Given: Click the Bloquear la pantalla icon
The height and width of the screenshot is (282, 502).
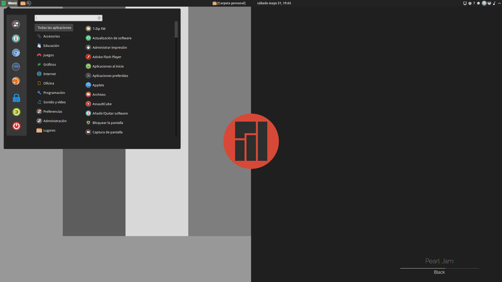Looking at the screenshot, I should coord(88,122).
